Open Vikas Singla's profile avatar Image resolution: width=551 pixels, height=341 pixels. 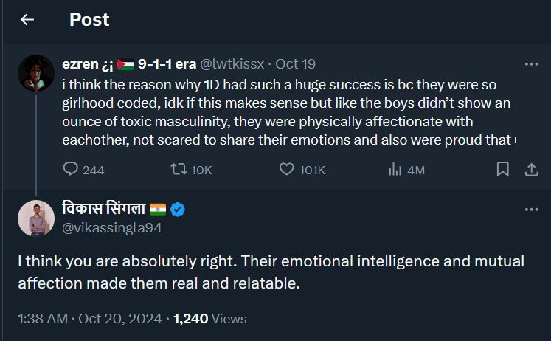coord(36,218)
